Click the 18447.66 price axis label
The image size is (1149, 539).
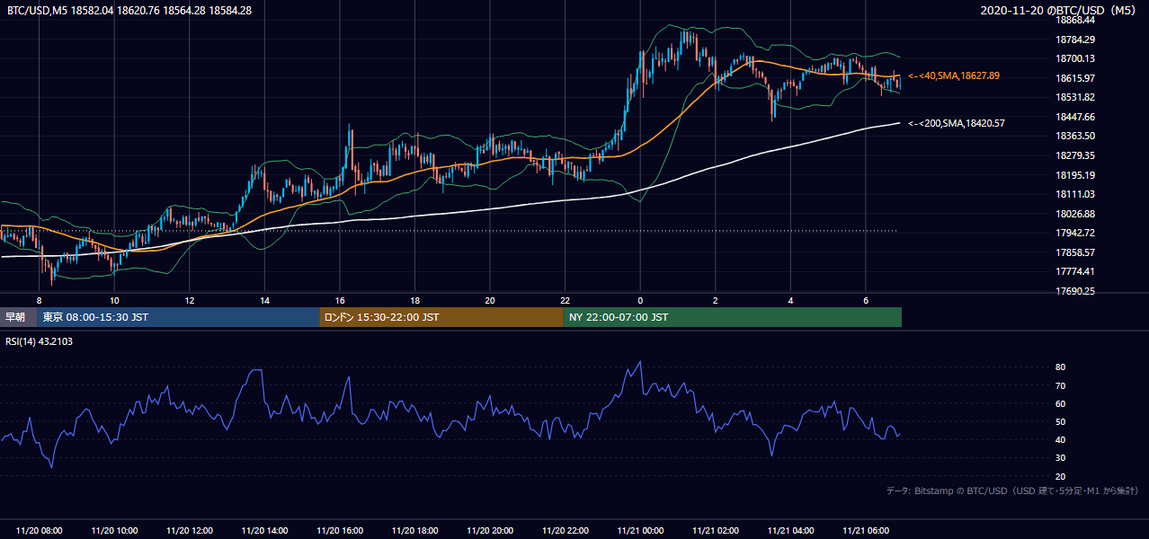click(1075, 117)
